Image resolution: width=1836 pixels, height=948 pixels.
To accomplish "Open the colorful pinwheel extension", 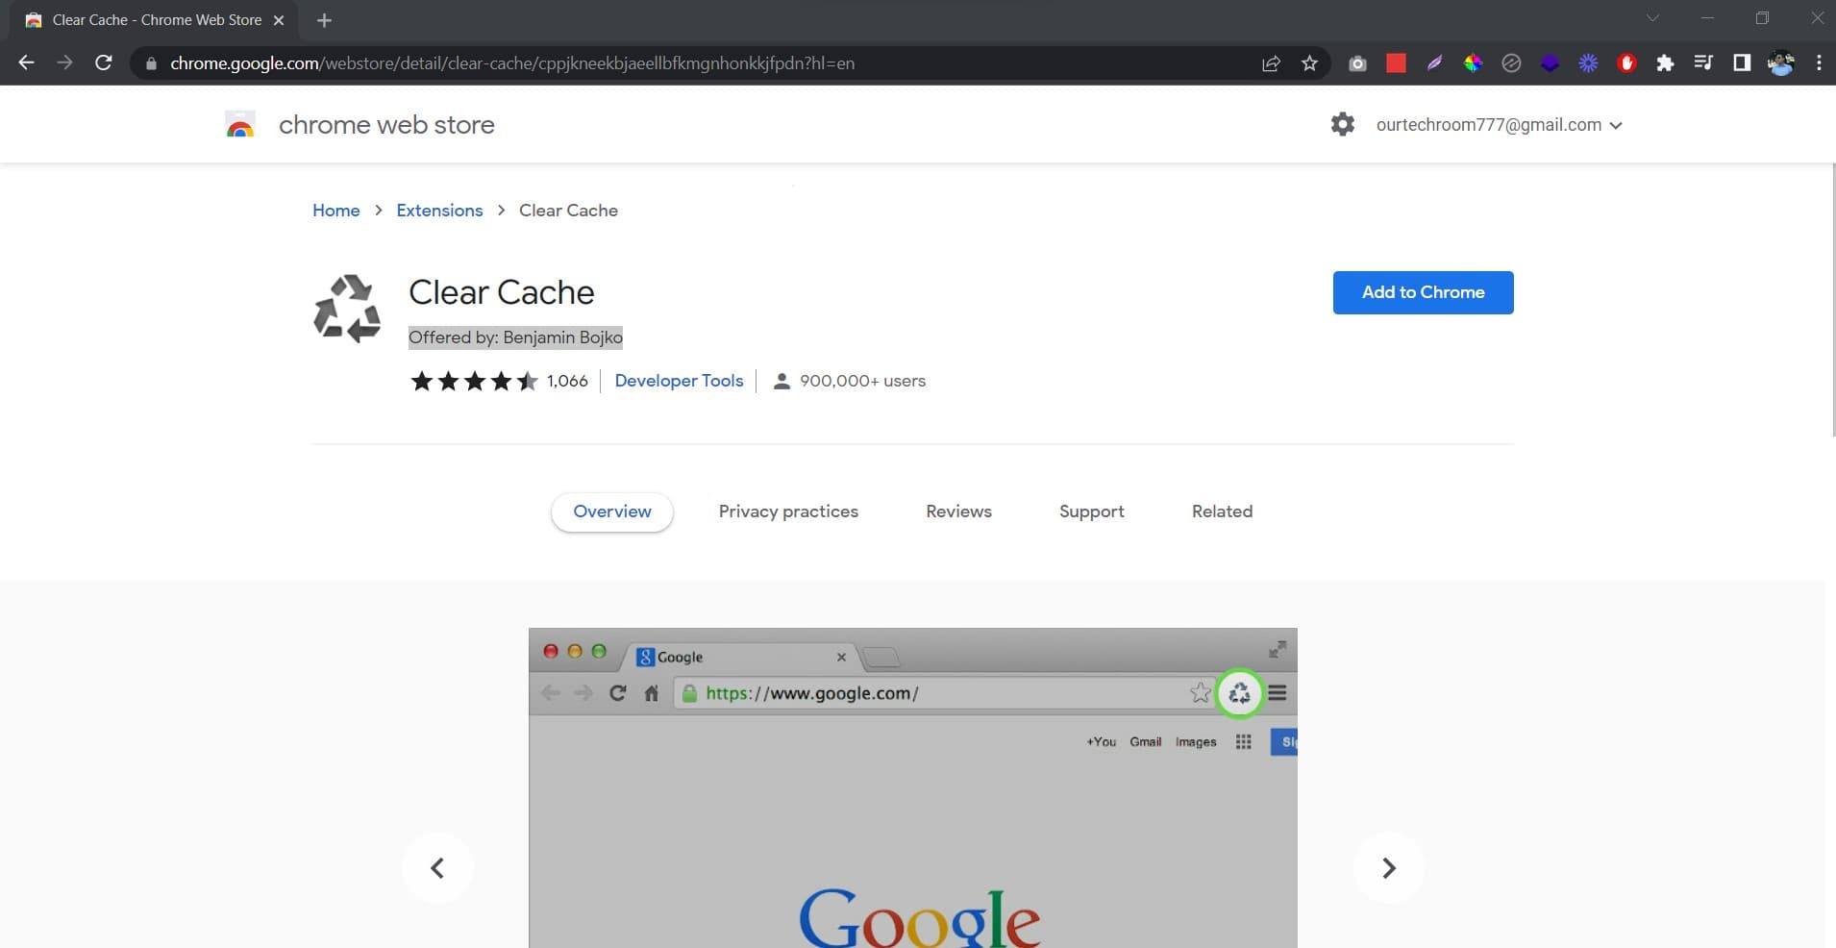I will coord(1473,63).
